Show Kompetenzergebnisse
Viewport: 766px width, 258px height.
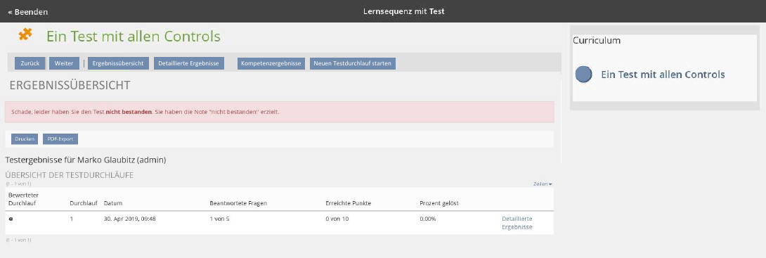(x=271, y=63)
